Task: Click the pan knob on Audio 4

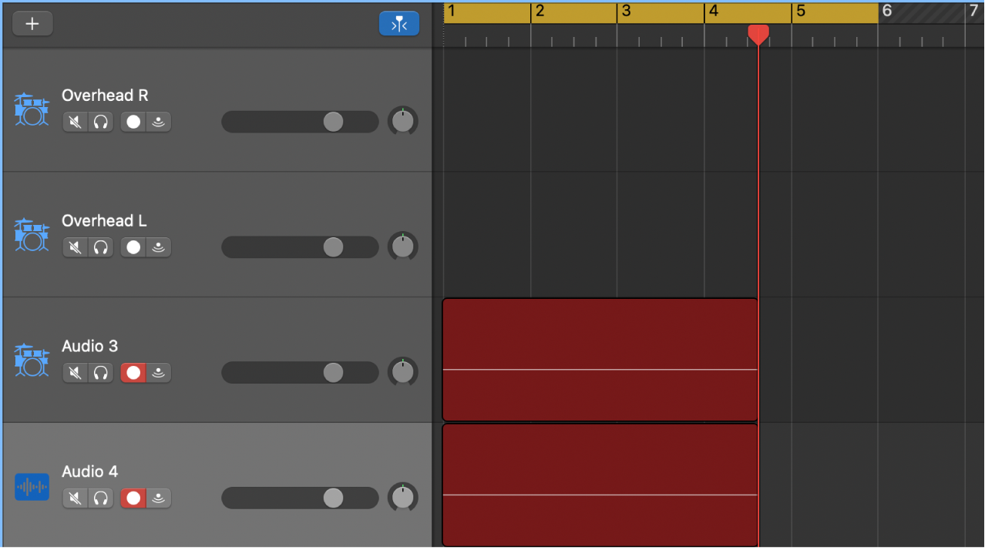Action: point(402,497)
